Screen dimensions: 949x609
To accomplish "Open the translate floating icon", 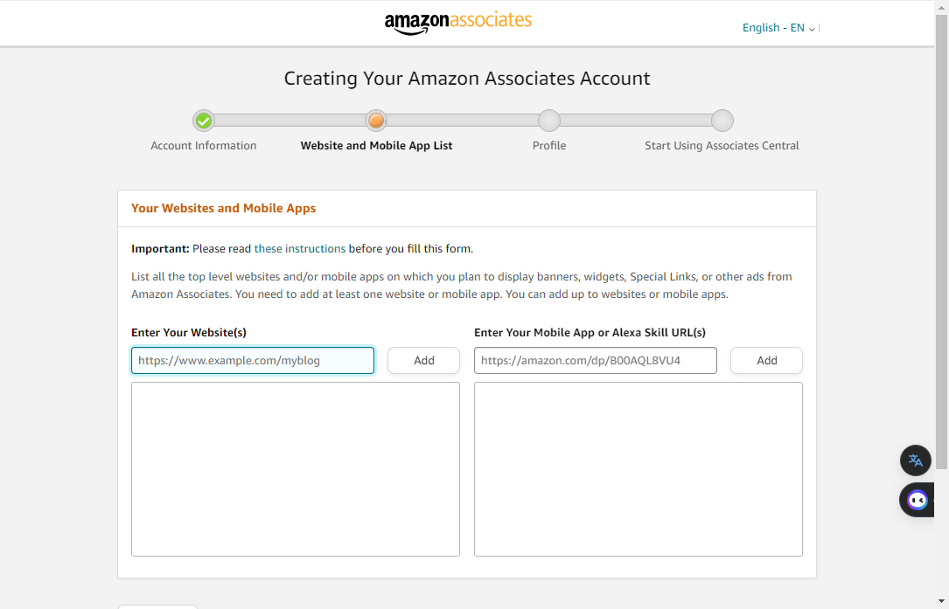I will (915, 460).
